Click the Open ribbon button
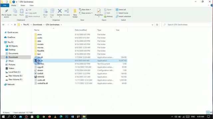The image size is (213, 119). tap(108, 10)
